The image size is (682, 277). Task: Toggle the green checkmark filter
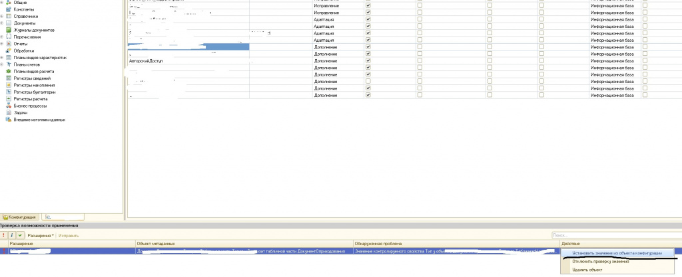pyautogui.click(x=19, y=235)
